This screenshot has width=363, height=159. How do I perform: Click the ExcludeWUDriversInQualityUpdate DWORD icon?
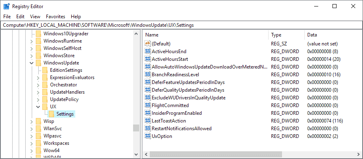coord(147,97)
